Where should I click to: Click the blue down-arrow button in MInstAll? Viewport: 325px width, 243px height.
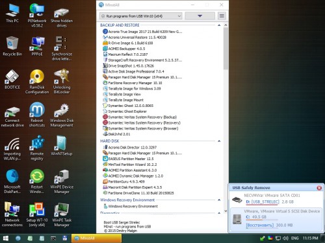tap(200, 16)
